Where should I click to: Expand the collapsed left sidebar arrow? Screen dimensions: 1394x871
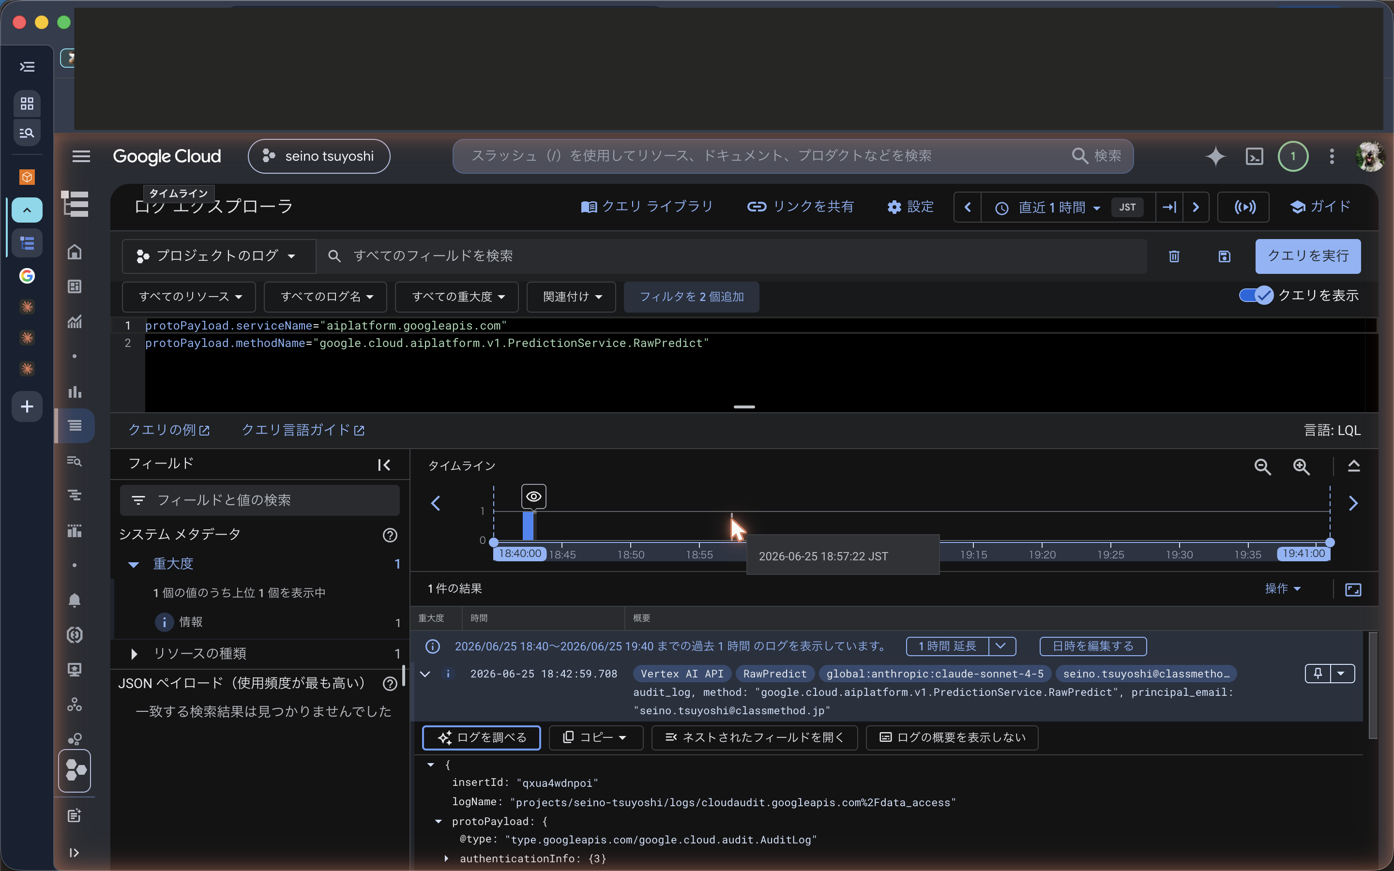click(75, 853)
